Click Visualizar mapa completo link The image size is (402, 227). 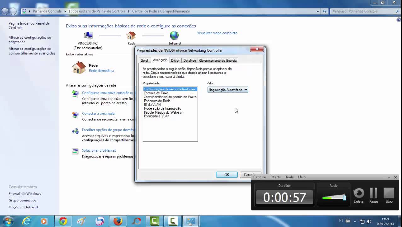[x=217, y=33]
